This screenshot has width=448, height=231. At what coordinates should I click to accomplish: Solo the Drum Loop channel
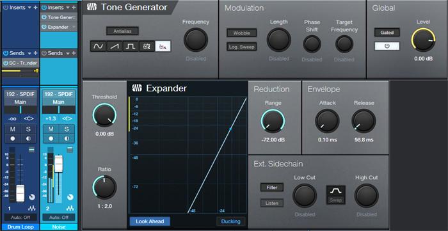28,129
